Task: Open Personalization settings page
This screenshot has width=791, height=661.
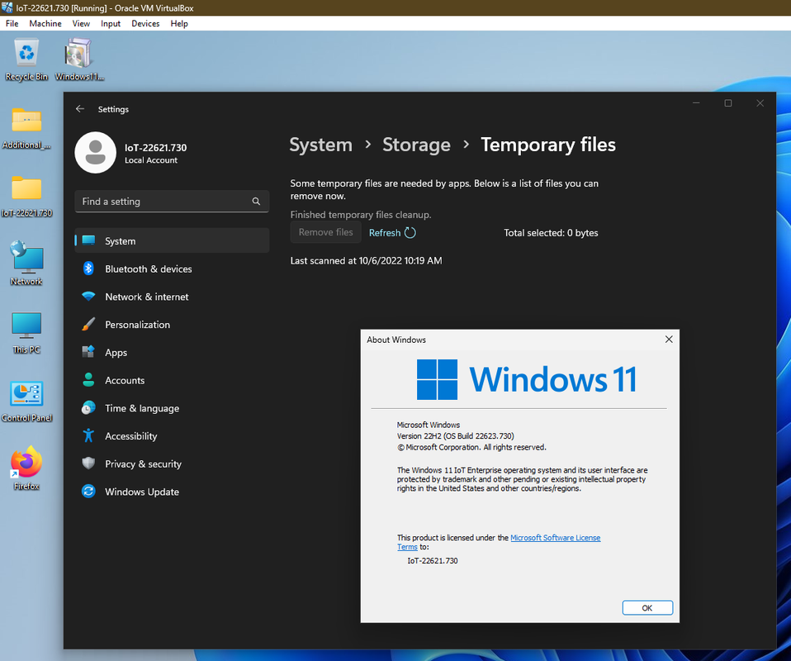Action: point(172,324)
